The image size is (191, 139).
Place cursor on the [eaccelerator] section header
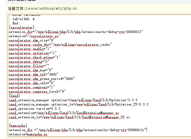pyautogui.click(x=22, y=27)
